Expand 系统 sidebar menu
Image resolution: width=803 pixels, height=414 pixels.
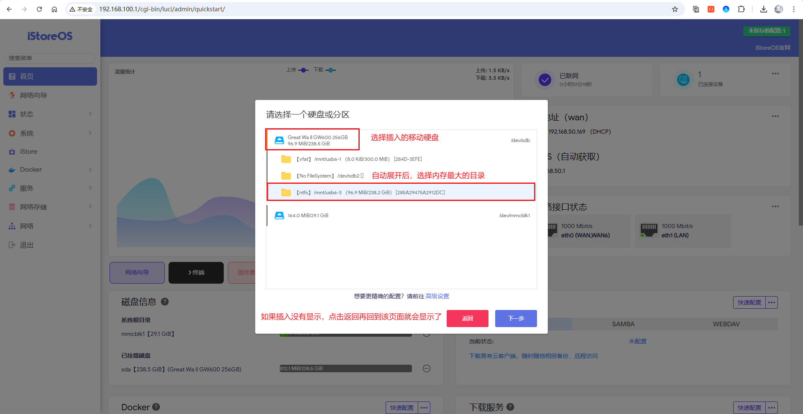pyautogui.click(x=50, y=133)
